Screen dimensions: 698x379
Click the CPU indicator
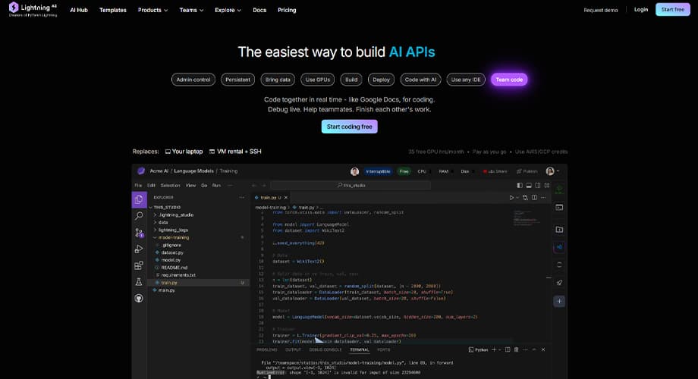click(422, 171)
